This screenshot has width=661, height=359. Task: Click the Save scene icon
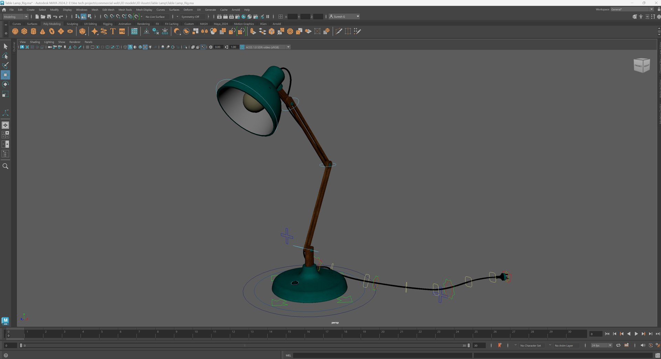click(49, 17)
